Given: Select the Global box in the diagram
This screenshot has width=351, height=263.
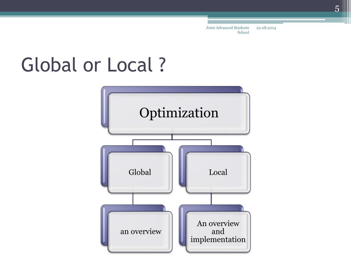Looking at the screenshot, I should point(140,173).
